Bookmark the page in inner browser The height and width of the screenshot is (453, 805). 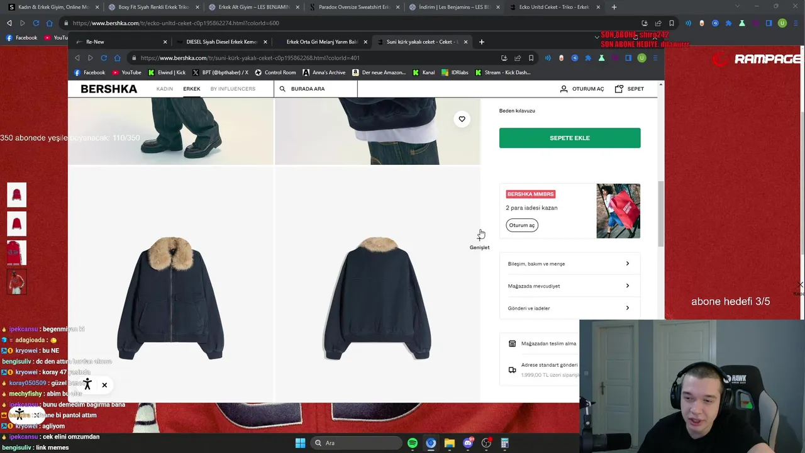531,58
